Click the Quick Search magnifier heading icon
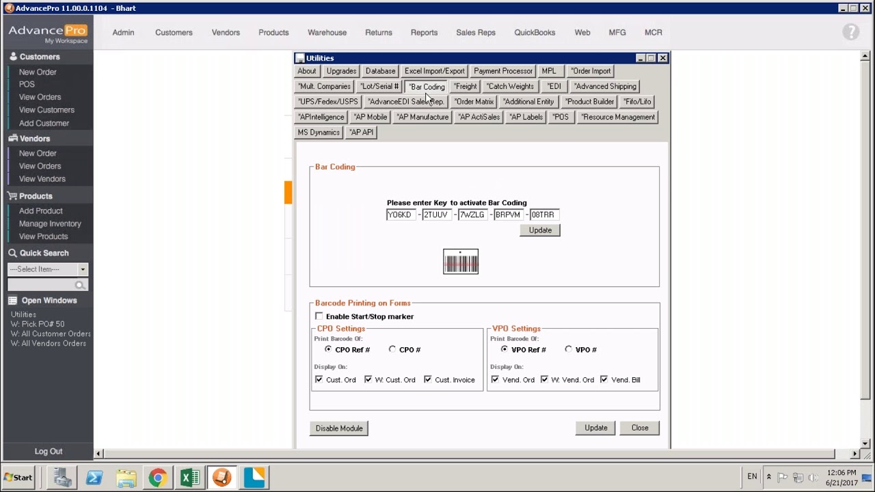Viewport: 875px width, 492px height. [x=12, y=253]
